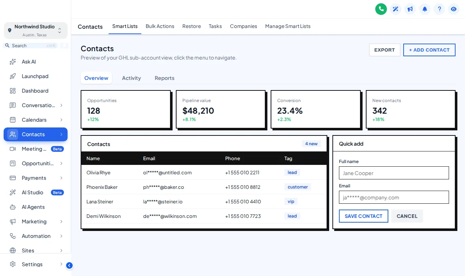
Task: Click the AI Agents robot icon
Action: [x=13, y=207]
